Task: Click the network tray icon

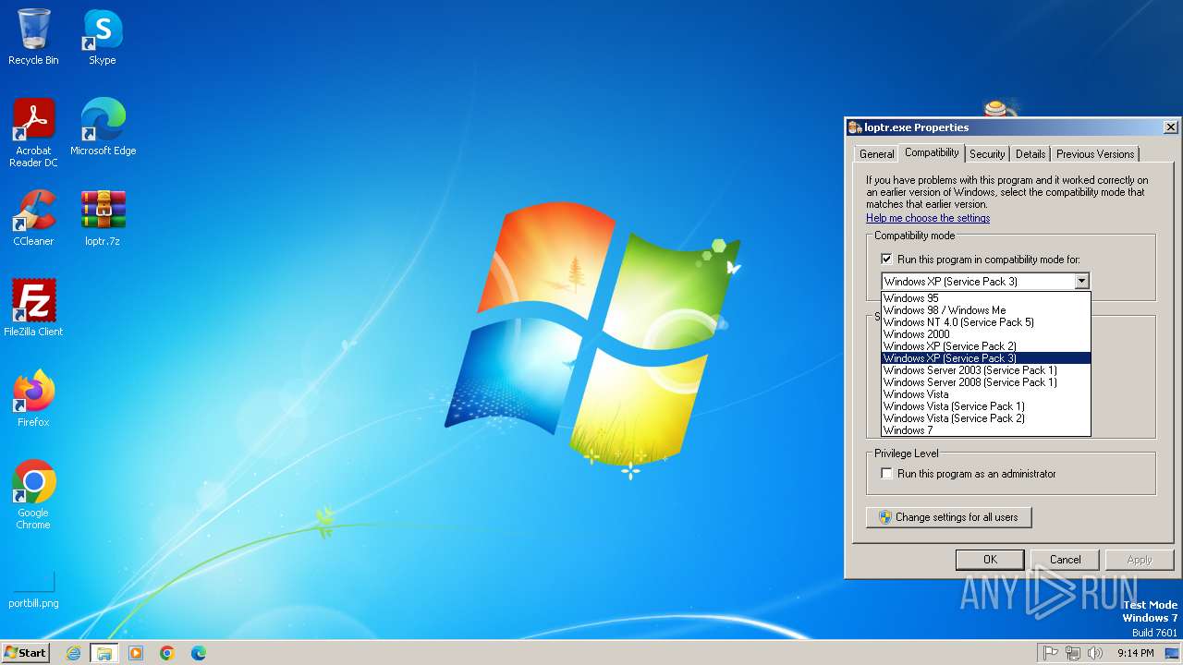Action: tap(1073, 653)
